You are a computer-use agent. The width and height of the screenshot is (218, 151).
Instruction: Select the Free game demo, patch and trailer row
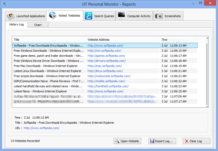105,56
